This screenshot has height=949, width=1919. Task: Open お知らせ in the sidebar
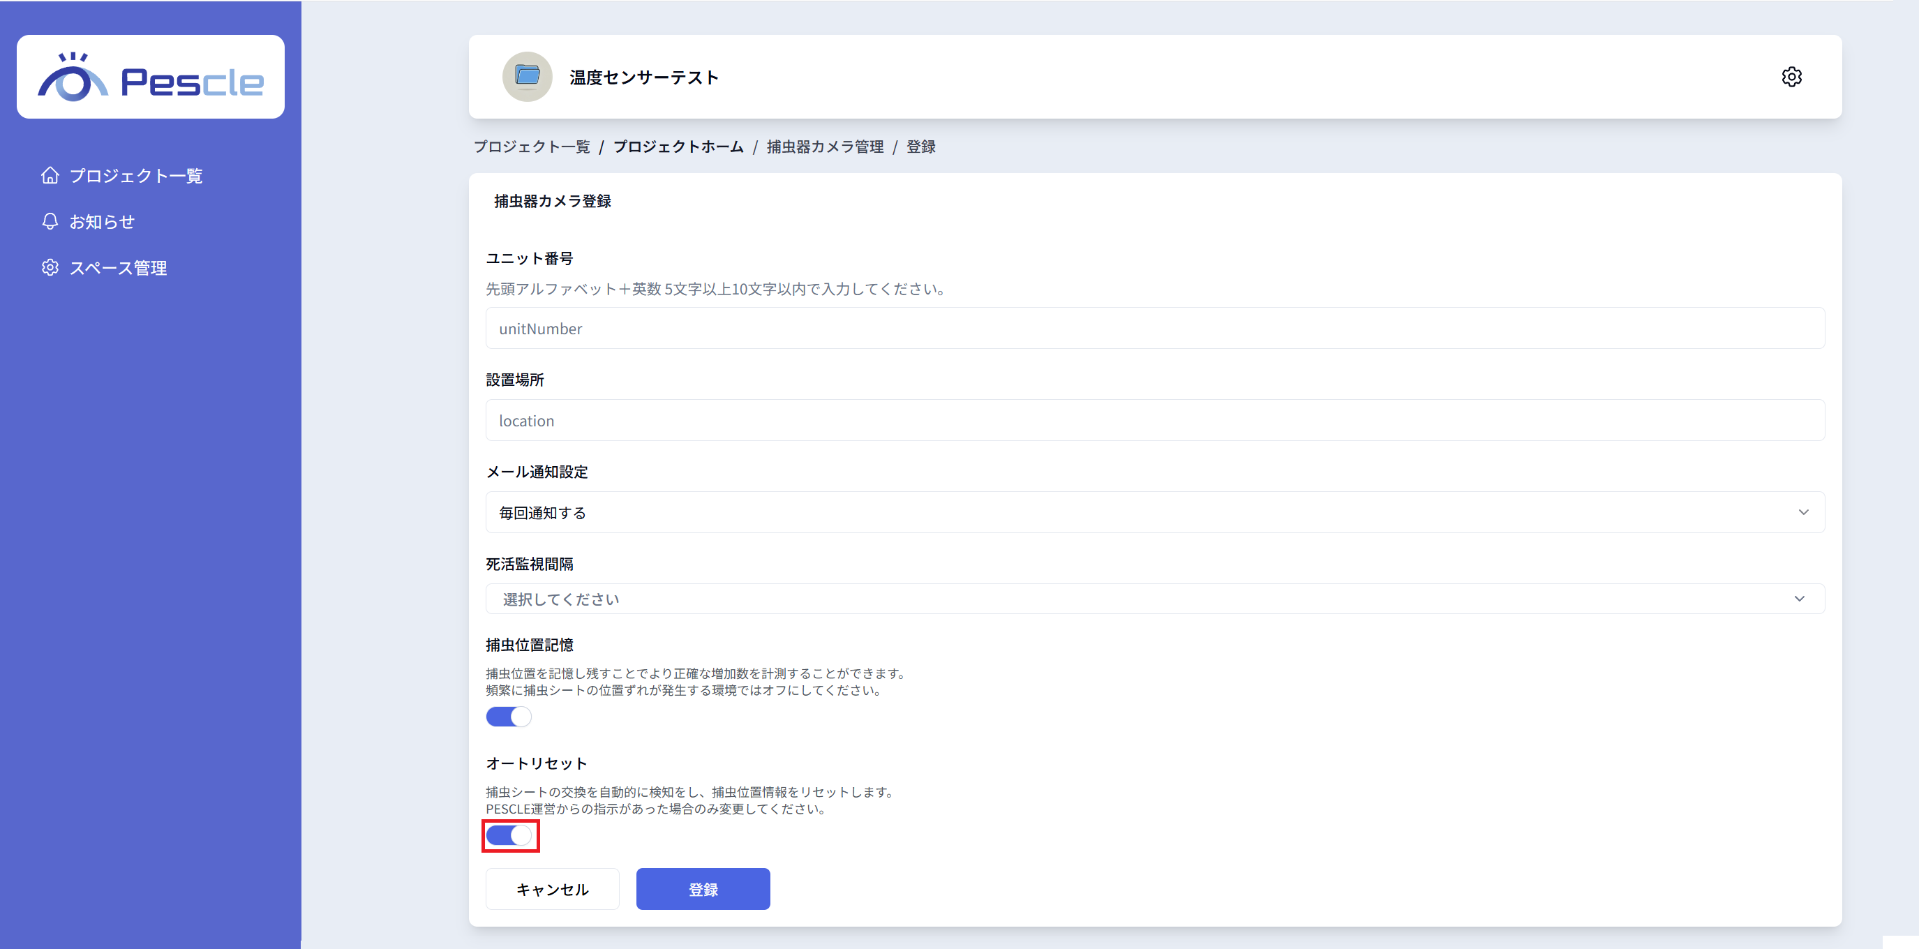click(102, 221)
